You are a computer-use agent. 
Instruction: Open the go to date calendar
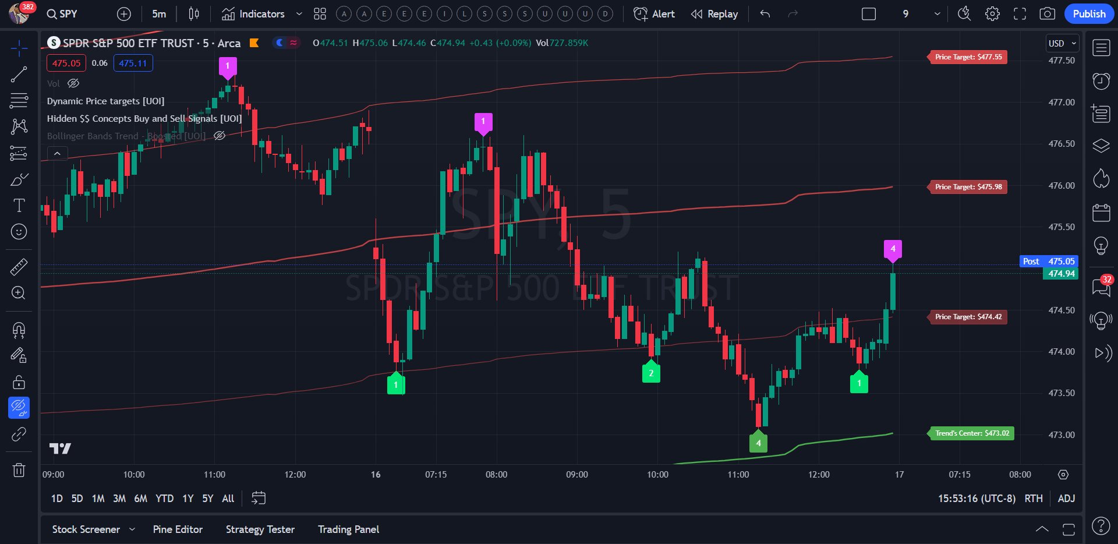[259, 498]
